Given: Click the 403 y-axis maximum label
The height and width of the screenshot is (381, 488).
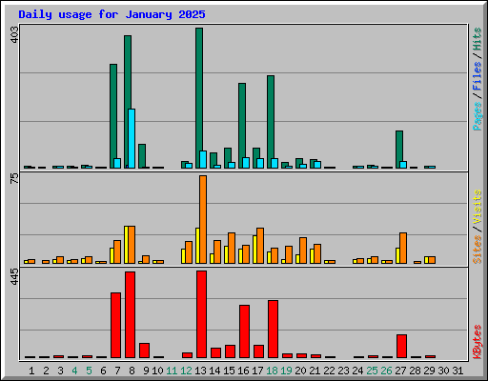Looking at the screenshot, I should click(x=14, y=34).
